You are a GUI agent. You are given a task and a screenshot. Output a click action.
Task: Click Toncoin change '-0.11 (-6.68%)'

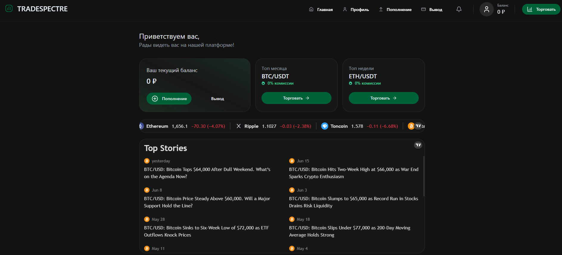pos(382,126)
